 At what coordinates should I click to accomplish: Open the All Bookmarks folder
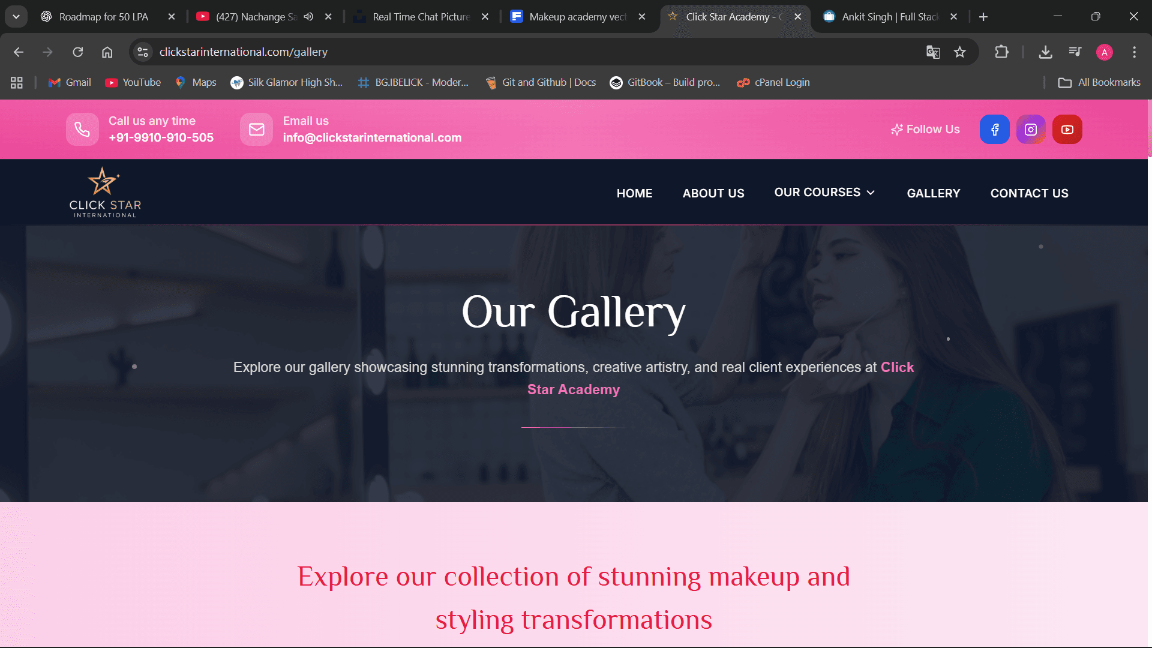click(x=1099, y=83)
